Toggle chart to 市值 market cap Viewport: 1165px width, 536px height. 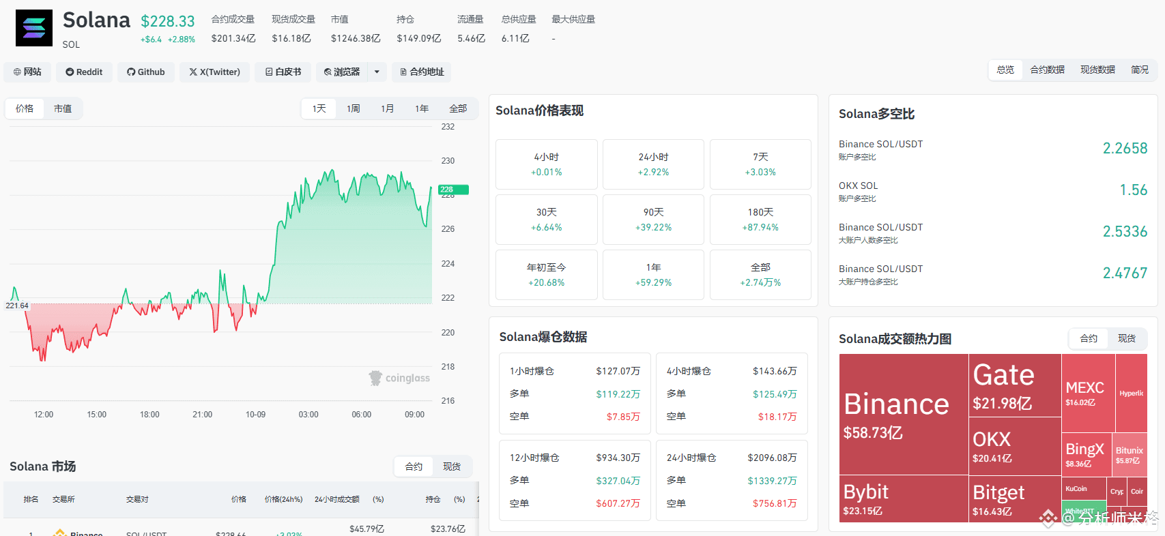pos(63,108)
